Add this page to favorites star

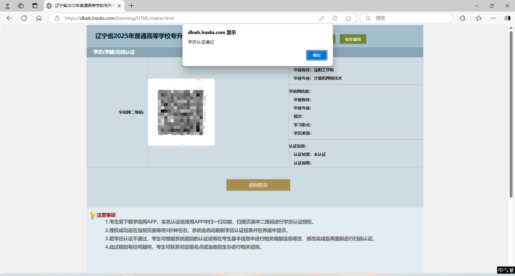[348, 18]
